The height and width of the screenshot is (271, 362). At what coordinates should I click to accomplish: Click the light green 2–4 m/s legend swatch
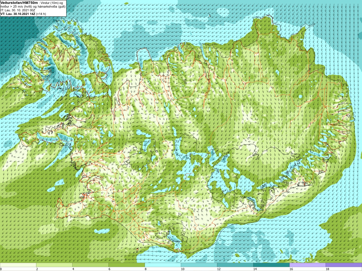(54, 265)
